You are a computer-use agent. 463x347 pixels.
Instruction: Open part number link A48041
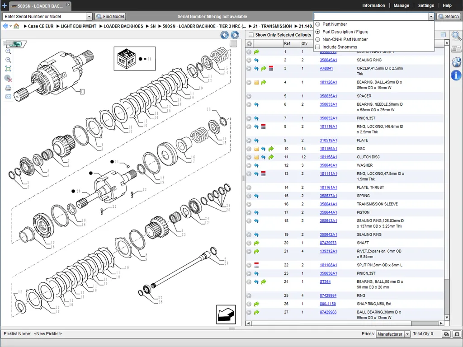pyautogui.click(x=326, y=69)
